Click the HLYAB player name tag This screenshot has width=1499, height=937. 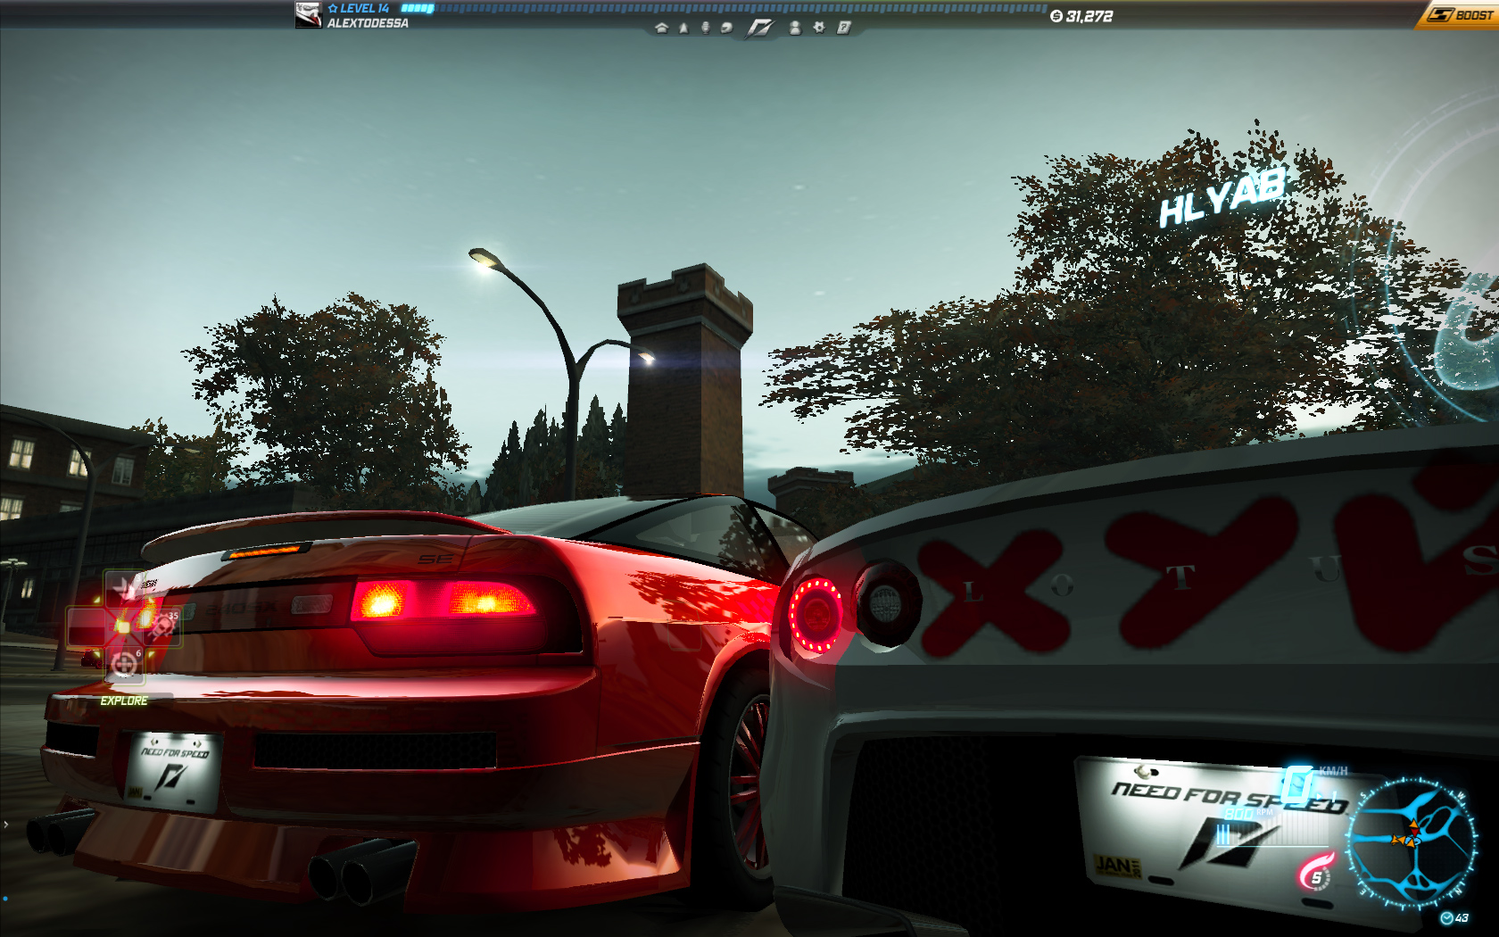coord(1222,198)
